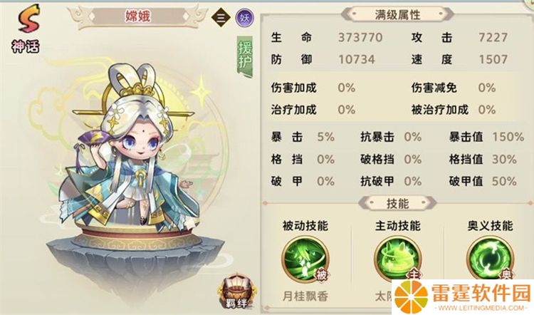Viewport: 534px width, 315px height.
Task: Tap the purple 妖 faction badge
Action: click(244, 17)
